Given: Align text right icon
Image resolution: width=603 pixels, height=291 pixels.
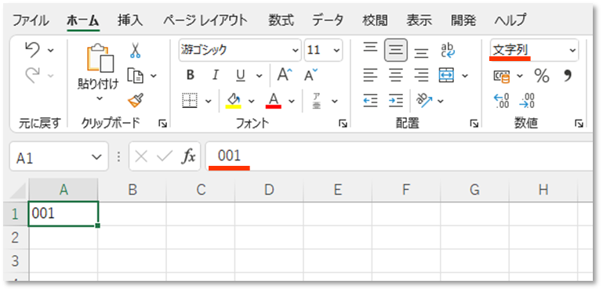Looking at the screenshot, I should tap(422, 75).
